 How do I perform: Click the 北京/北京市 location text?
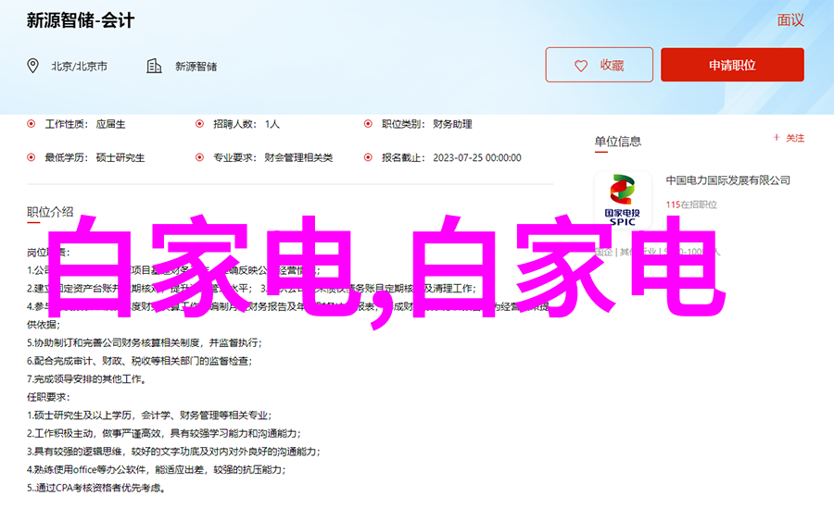pos(80,67)
